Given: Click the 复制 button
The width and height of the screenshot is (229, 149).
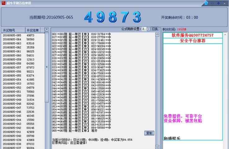Looking at the screenshot, I should click(x=149, y=133).
